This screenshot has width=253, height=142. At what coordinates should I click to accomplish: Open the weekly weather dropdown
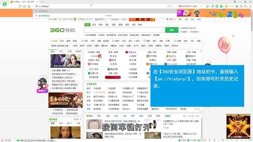tap(100, 19)
